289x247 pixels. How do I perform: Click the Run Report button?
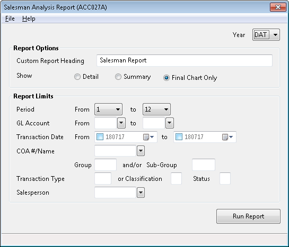click(248, 216)
